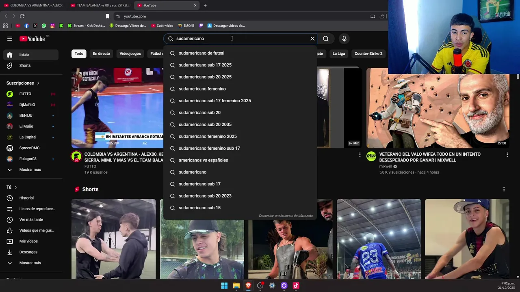Open El Muñe subscription channel
Image resolution: width=520 pixels, height=292 pixels.
31,126
